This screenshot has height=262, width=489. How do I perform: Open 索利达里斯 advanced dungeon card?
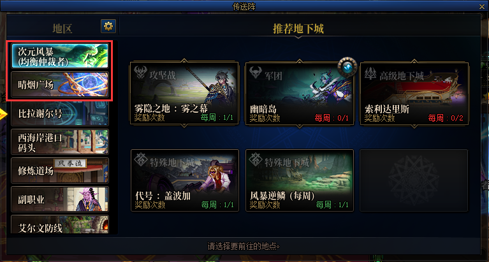point(414,93)
